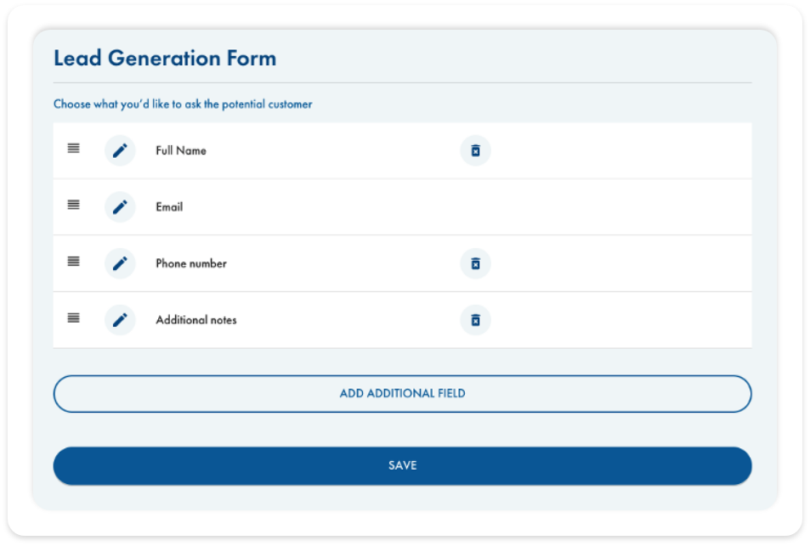
Task: Edit the Additional notes field
Action: (120, 320)
